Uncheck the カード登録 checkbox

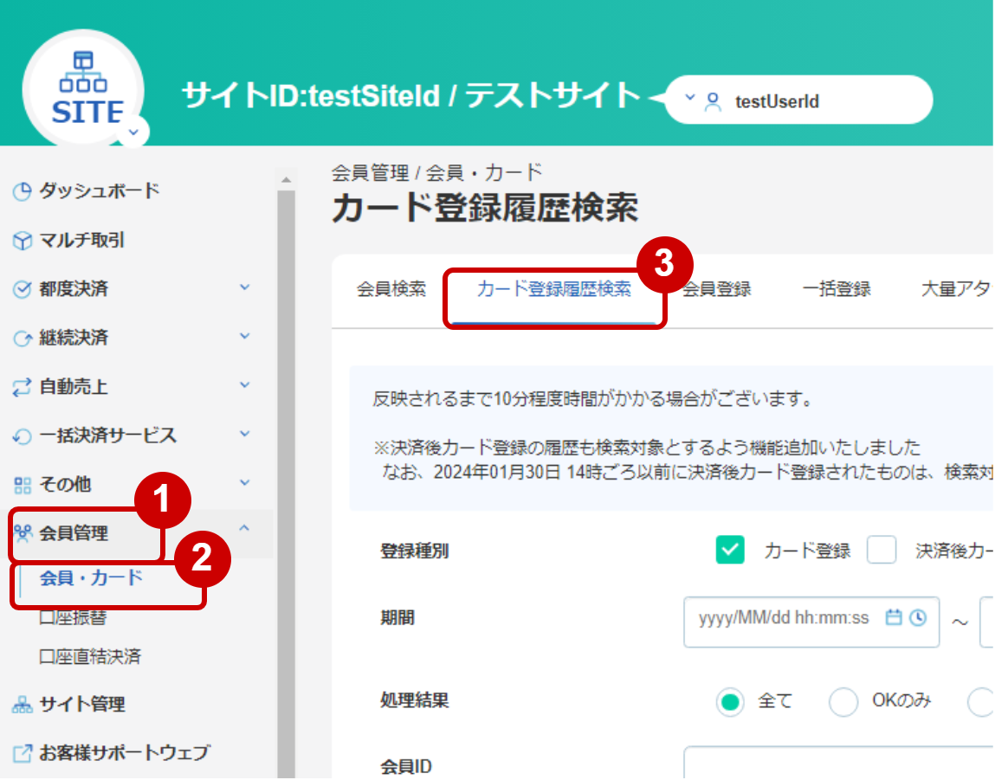tap(732, 550)
